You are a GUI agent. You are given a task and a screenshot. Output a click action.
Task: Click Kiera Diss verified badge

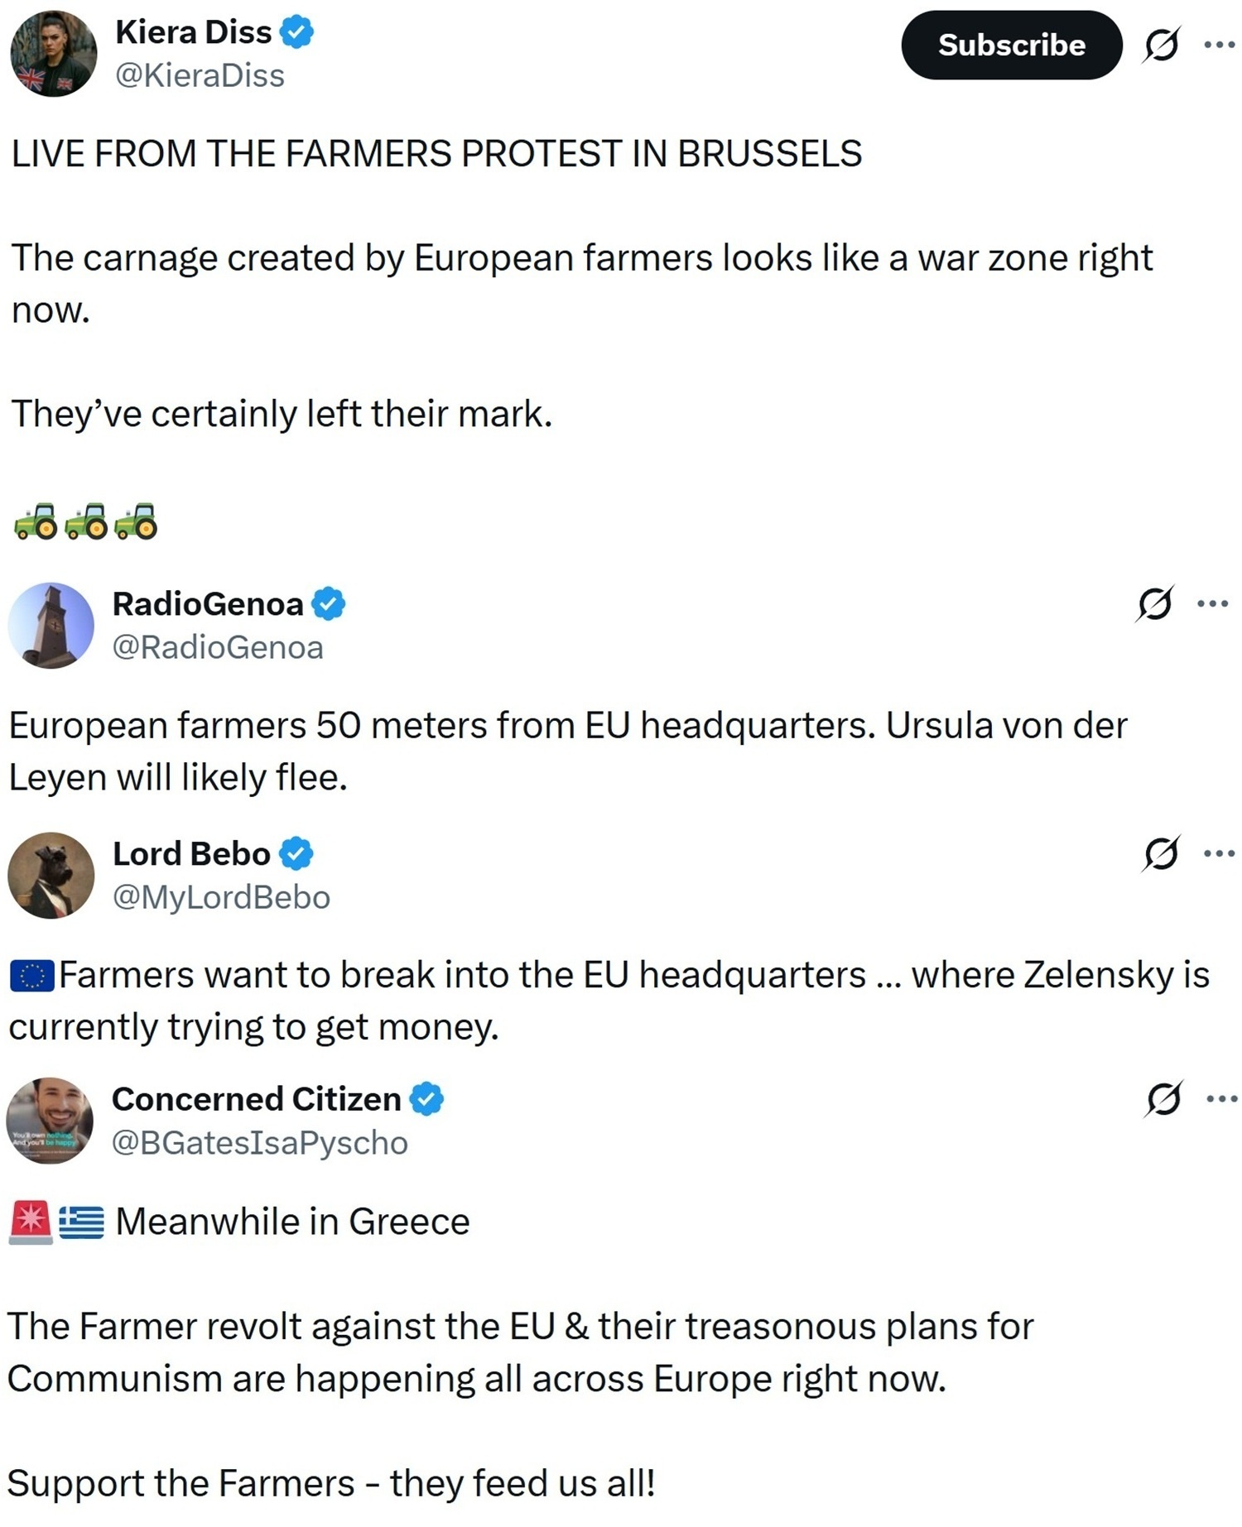(x=296, y=32)
